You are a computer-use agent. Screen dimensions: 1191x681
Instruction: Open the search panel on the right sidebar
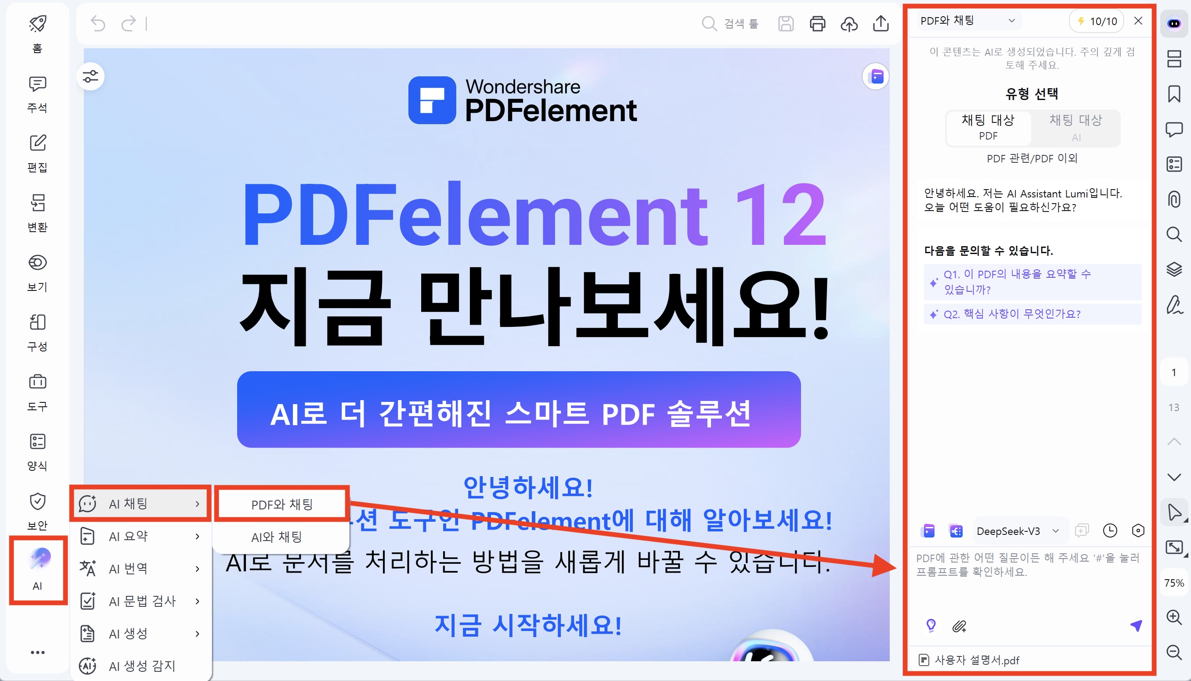click(1174, 235)
